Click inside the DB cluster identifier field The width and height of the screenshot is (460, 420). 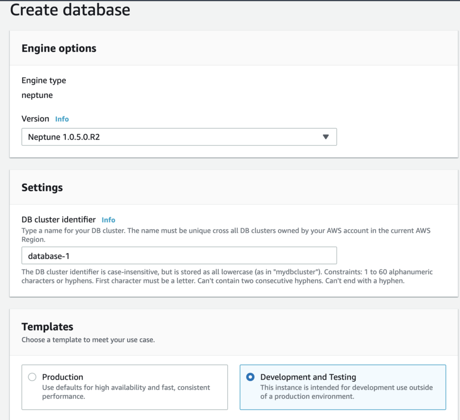click(179, 256)
